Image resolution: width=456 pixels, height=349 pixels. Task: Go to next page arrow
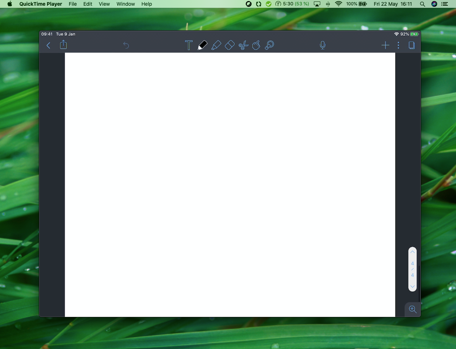pos(413,286)
